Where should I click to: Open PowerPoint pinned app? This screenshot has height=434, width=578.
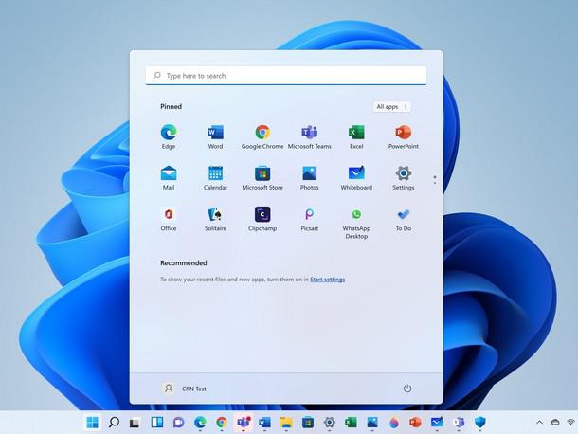click(x=403, y=133)
